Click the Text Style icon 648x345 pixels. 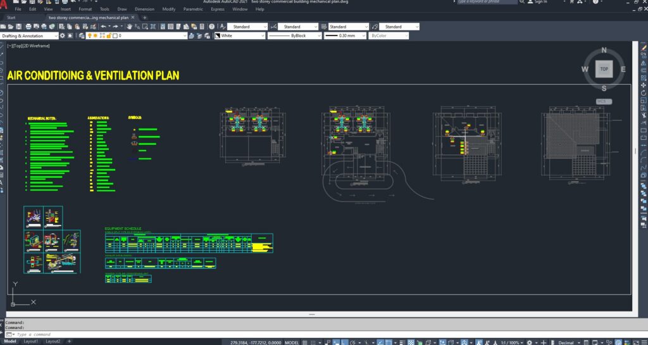[x=223, y=27]
